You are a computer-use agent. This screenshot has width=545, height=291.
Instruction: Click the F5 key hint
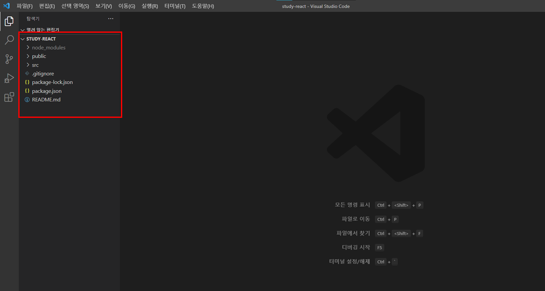[380, 248]
